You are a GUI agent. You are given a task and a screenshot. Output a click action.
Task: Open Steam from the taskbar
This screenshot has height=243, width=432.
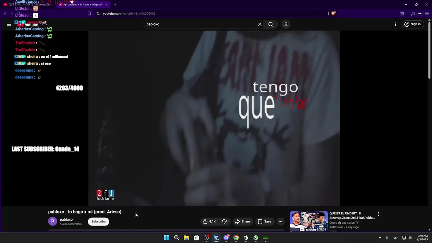click(246, 238)
